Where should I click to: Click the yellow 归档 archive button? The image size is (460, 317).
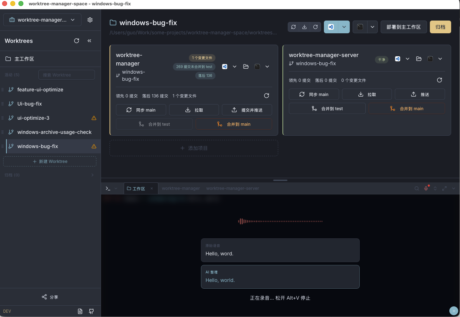[x=441, y=27]
